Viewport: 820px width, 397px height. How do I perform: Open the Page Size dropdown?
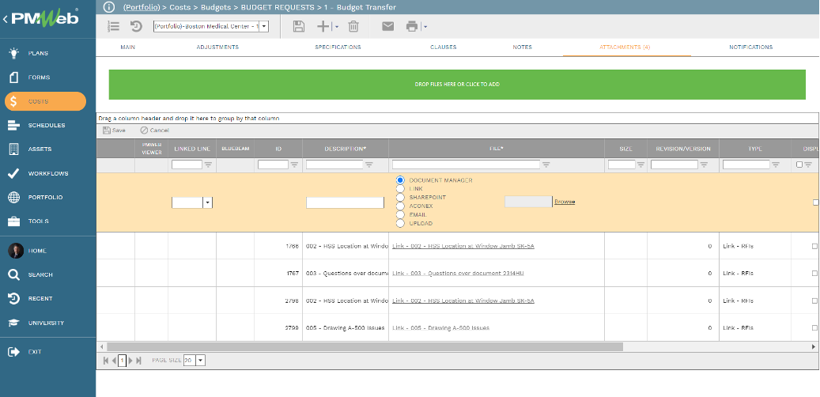click(x=201, y=361)
